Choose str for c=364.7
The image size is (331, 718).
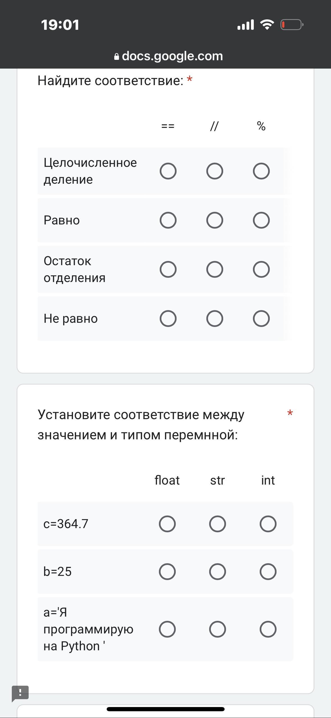pos(217,524)
